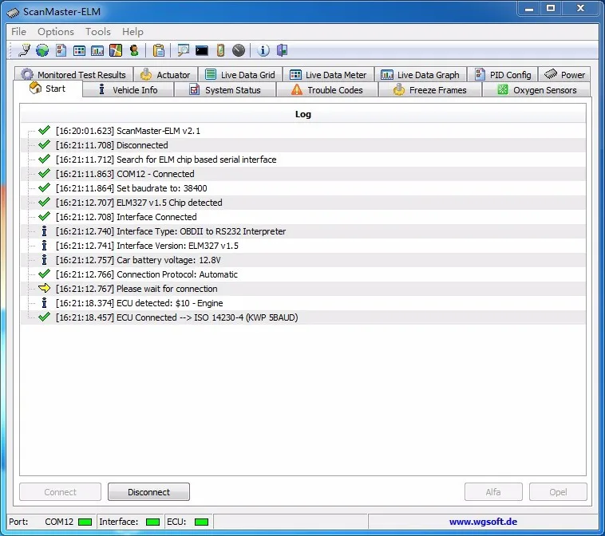
Task: Click the green Port COM12 status indicator
Action: click(85, 522)
